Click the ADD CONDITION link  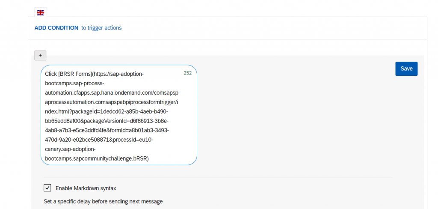click(x=56, y=28)
